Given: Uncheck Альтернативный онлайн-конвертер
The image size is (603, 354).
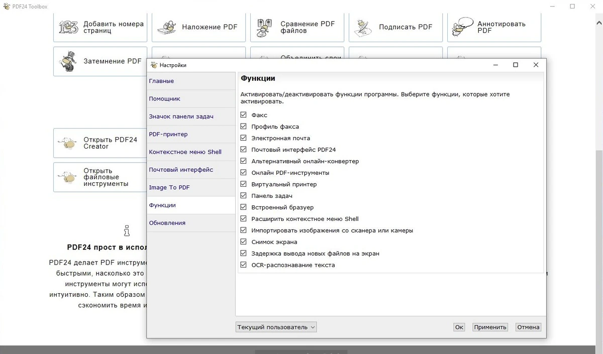Looking at the screenshot, I should [244, 161].
